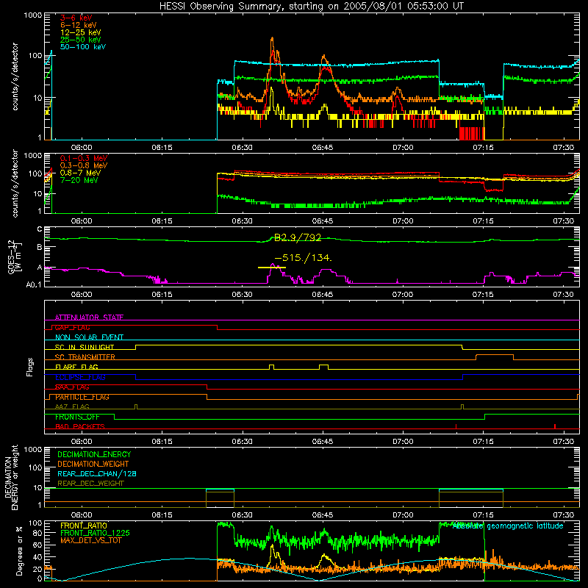This screenshot has height=588, width=588.
Task: Click the DECIMATION_ENERGY legend label
Action: [94, 454]
